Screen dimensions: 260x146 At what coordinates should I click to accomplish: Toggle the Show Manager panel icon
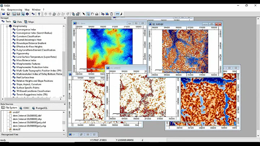point(14,14)
